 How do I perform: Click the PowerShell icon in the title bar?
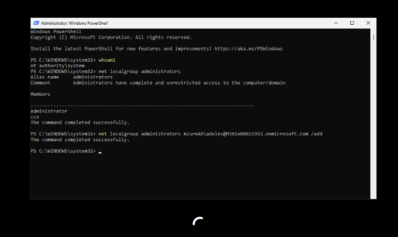click(x=36, y=23)
